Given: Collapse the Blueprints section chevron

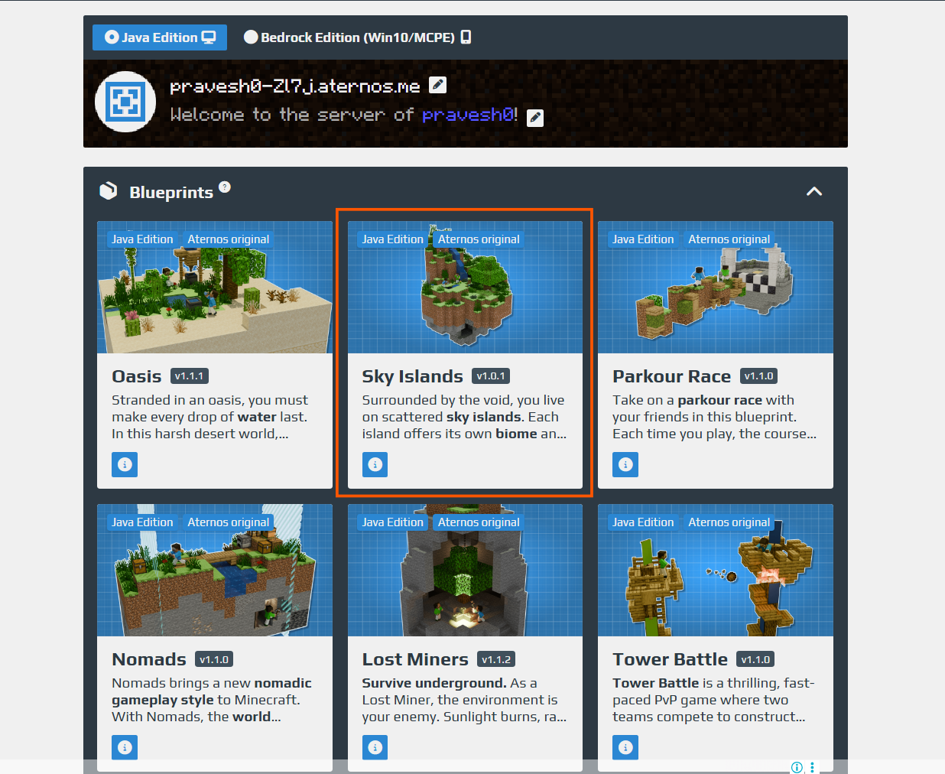Looking at the screenshot, I should pyautogui.click(x=814, y=191).
